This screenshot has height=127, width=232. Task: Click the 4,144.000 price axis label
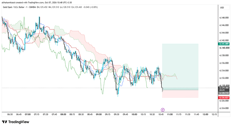[x=224, y=33]
